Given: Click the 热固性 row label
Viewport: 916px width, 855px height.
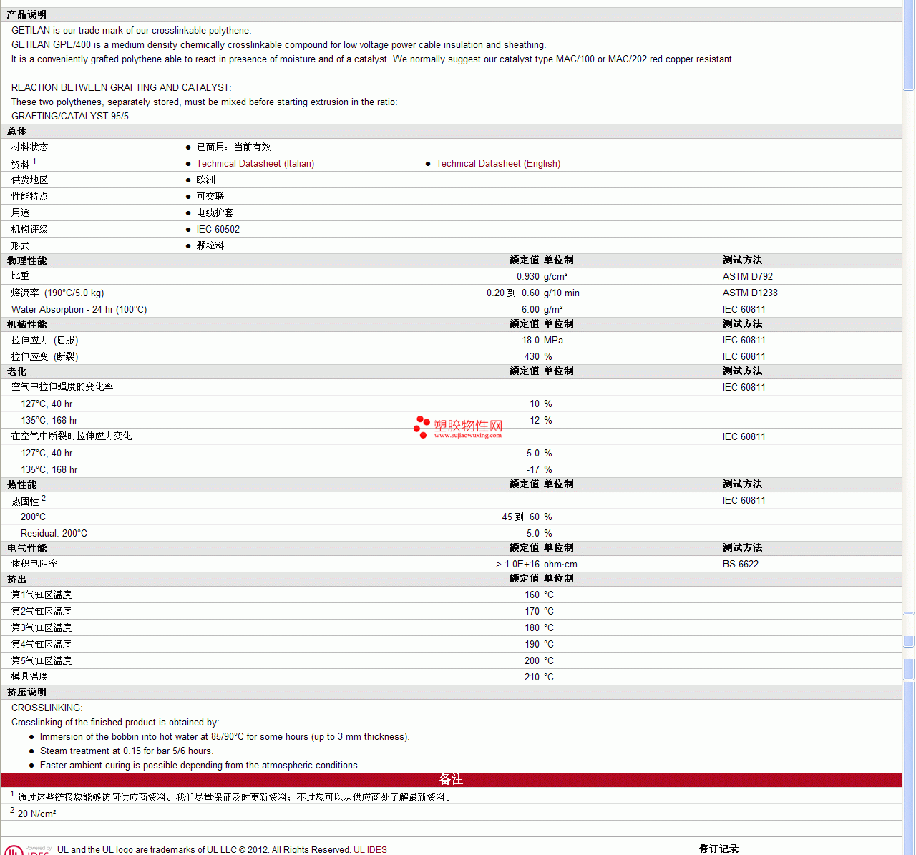Looking at the screenshot, I should pos(25,502).
